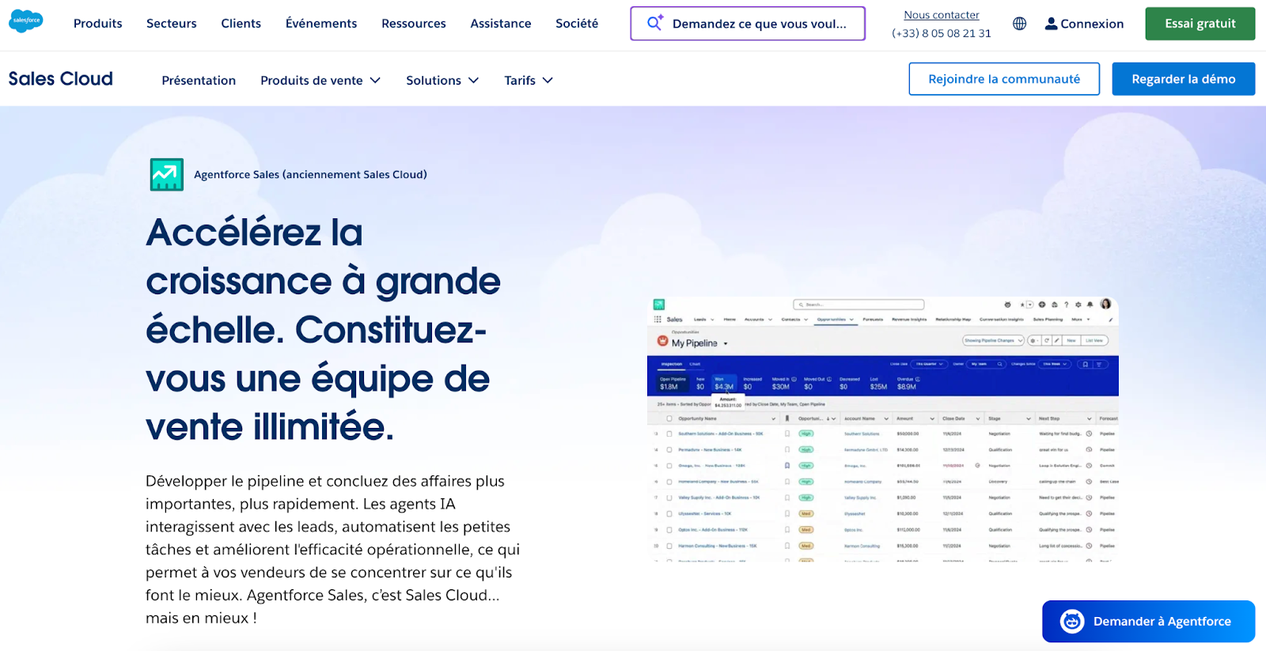Click the Demandez ce que vous voulez search field
This screenshot has height=651, width=1266.
[x=747, y=23]
